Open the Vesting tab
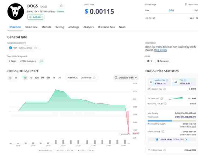 pos(60,27)
